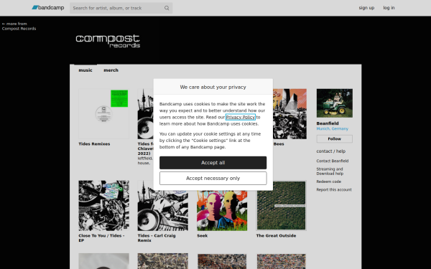
Task: Switch to the merch tab
Action: [111, 70]
